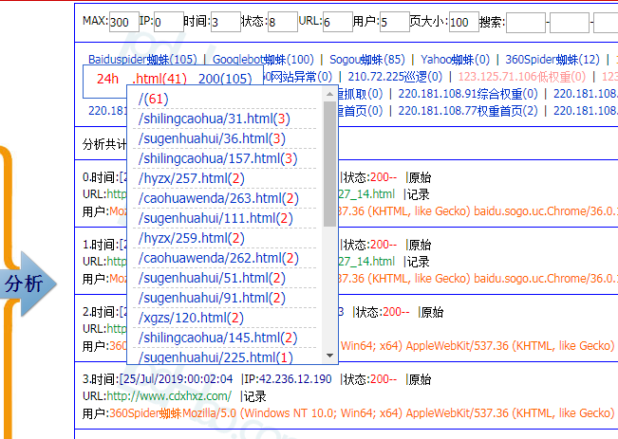This screenshot has height=439, width=618.
Task: Open 123.125.71.106低权重(0) link
Action: pos(522,77)
